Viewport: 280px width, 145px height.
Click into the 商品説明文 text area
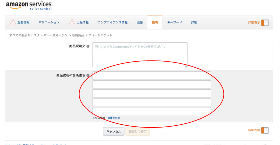(140, 55)
